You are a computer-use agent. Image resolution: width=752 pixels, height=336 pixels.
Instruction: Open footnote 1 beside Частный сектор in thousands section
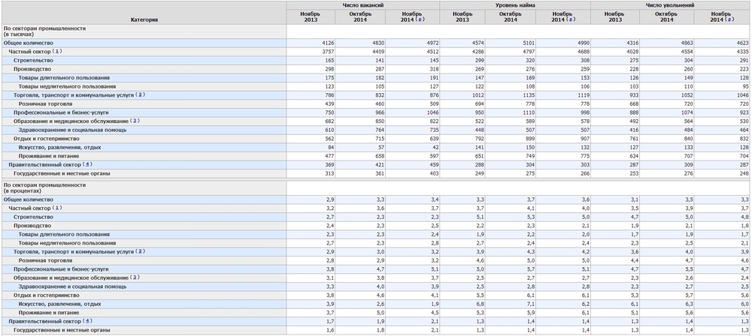(57, 52)
